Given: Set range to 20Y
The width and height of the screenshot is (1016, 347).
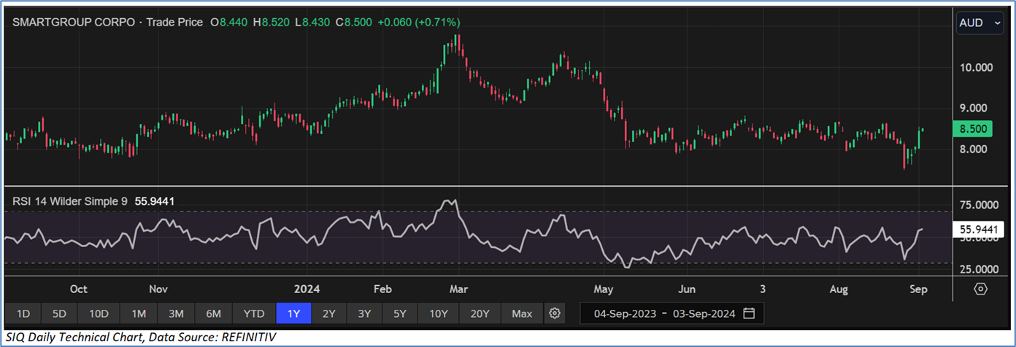Looking at the screenshot, I should click(x=480, y=313).
